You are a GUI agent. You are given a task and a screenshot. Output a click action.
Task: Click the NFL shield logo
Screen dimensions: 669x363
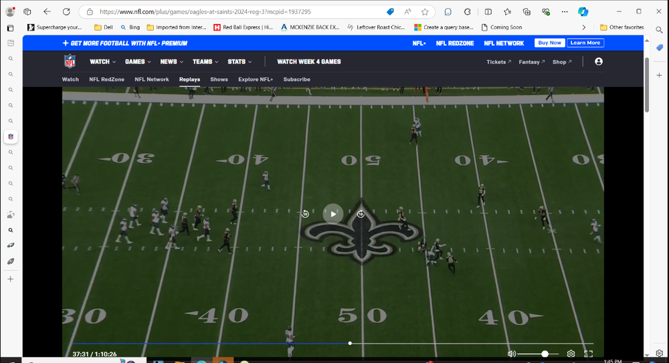[x=70, y=62]
